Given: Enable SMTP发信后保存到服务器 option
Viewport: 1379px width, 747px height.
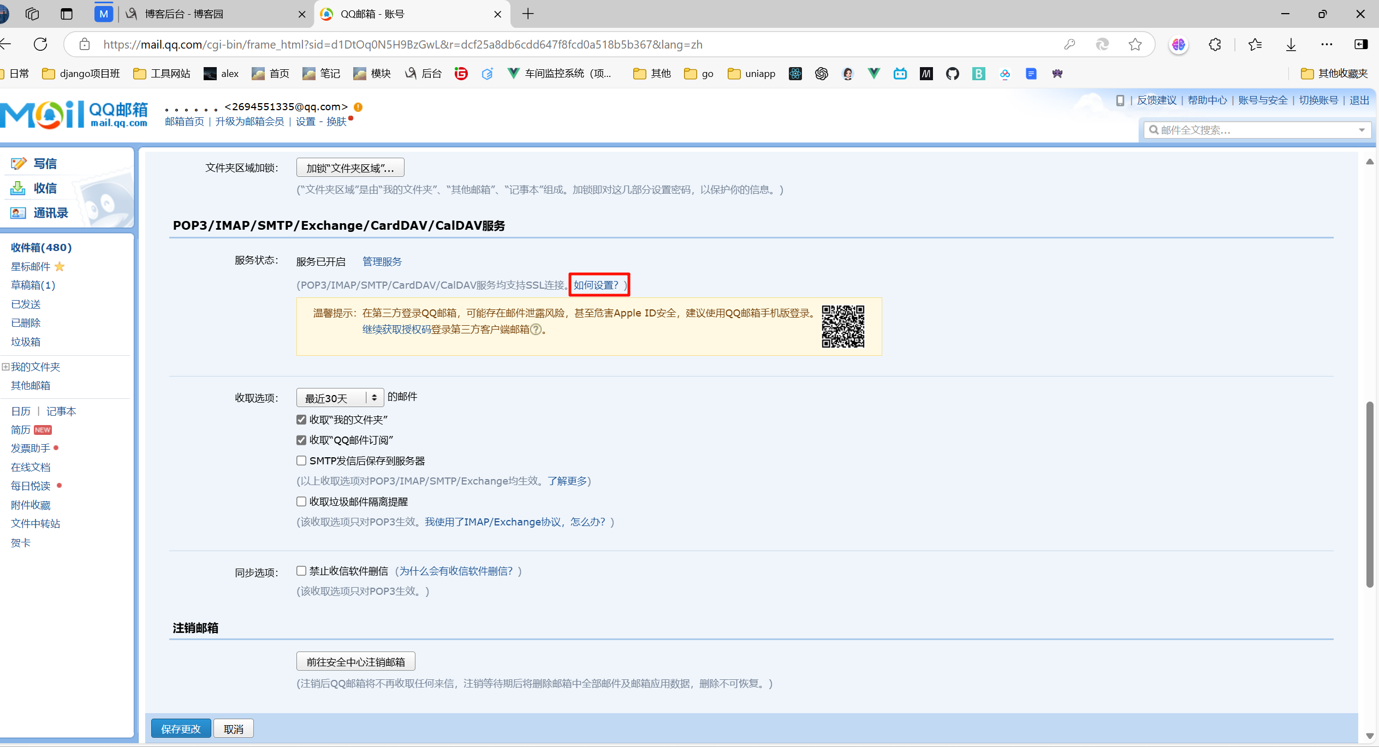Looking at the screenshot, I should [x=301, y=461].
